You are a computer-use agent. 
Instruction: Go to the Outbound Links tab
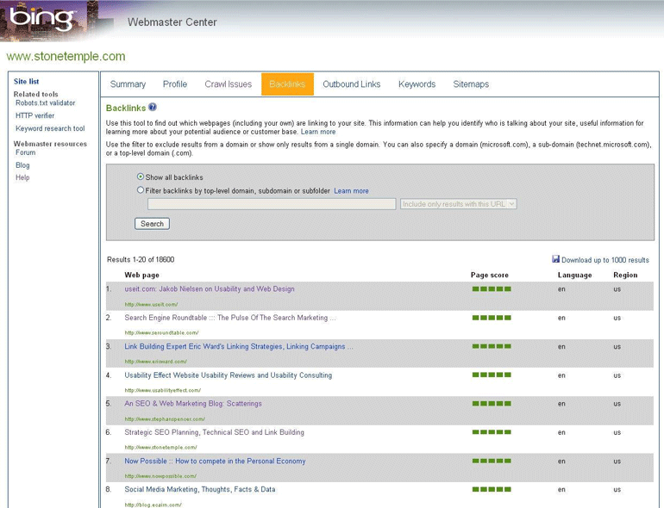pyautogui.click(x=352, y=84)
